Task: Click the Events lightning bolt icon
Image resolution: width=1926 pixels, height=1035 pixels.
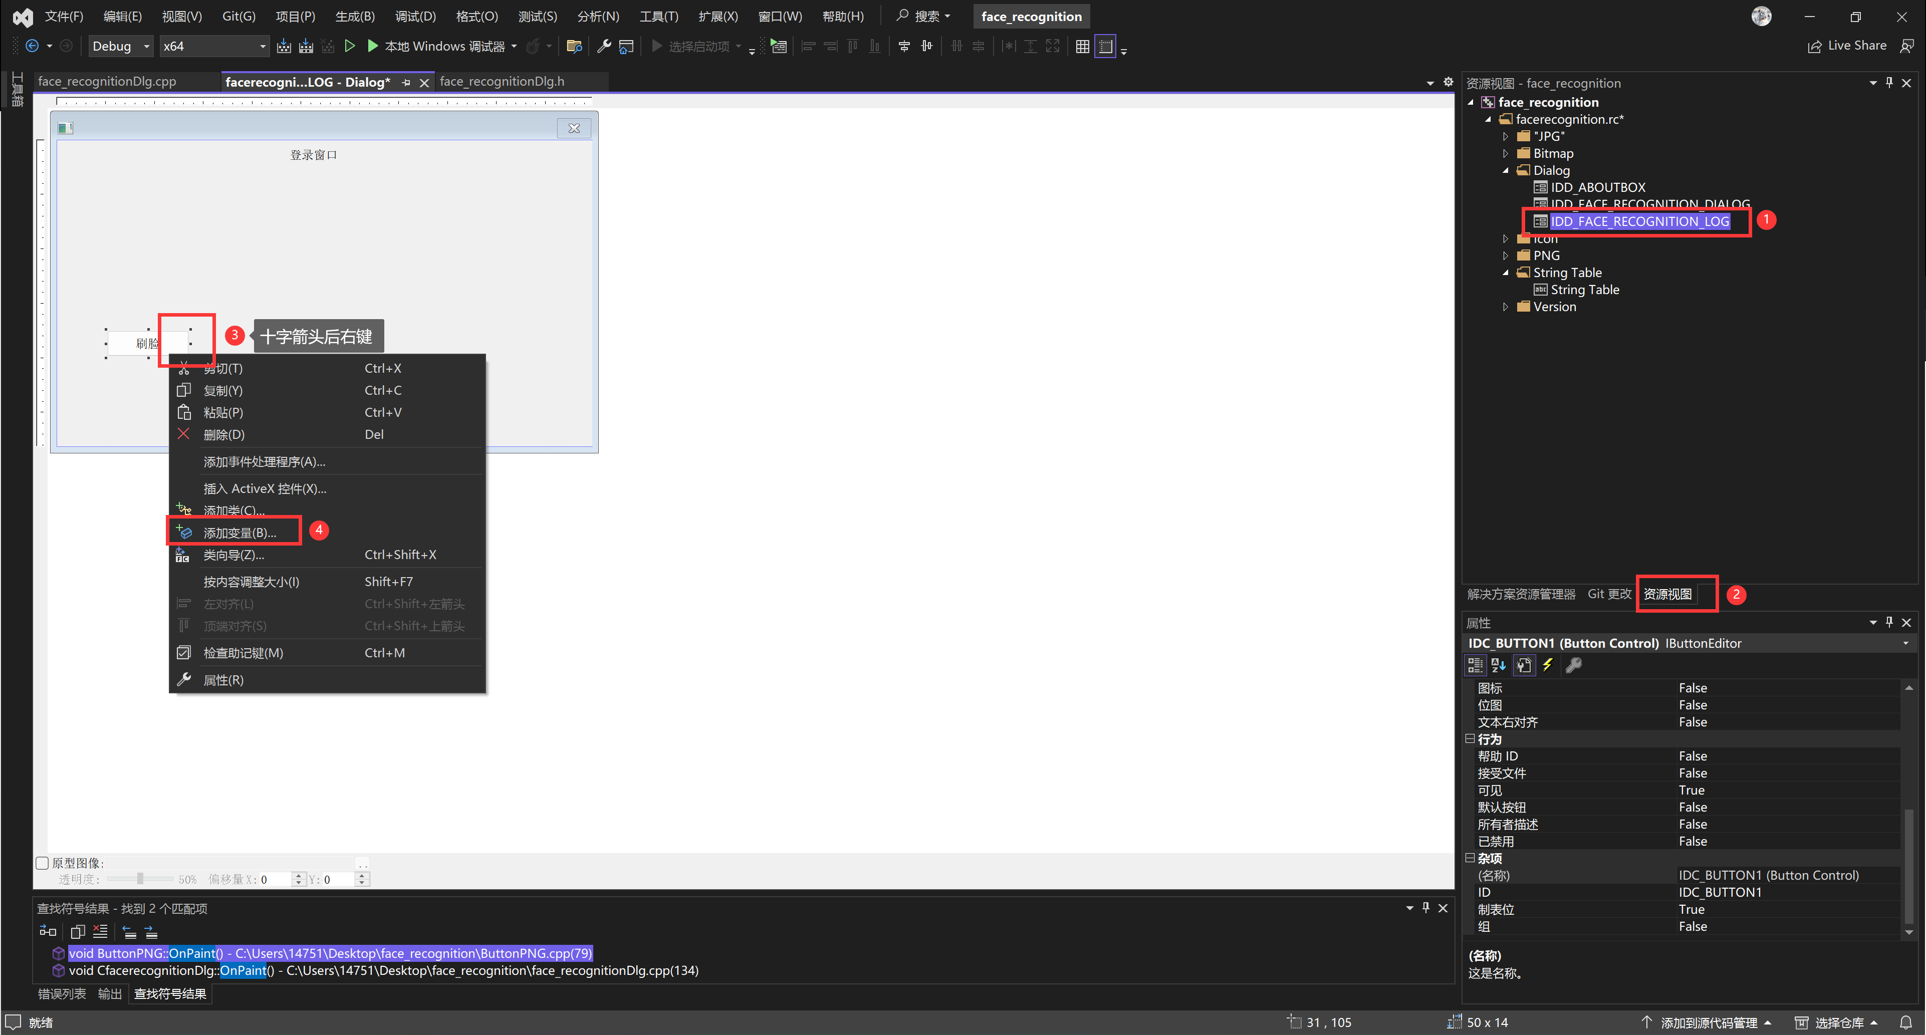Action: [1548, 665]
